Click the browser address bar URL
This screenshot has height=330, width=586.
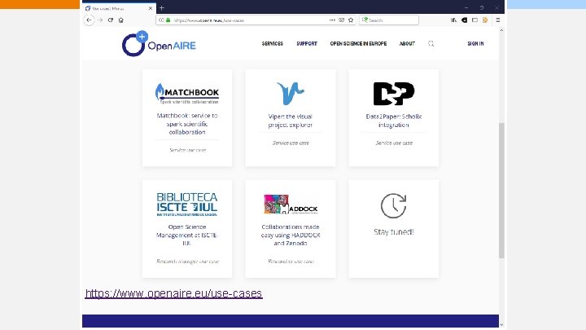tap(209, 20)
